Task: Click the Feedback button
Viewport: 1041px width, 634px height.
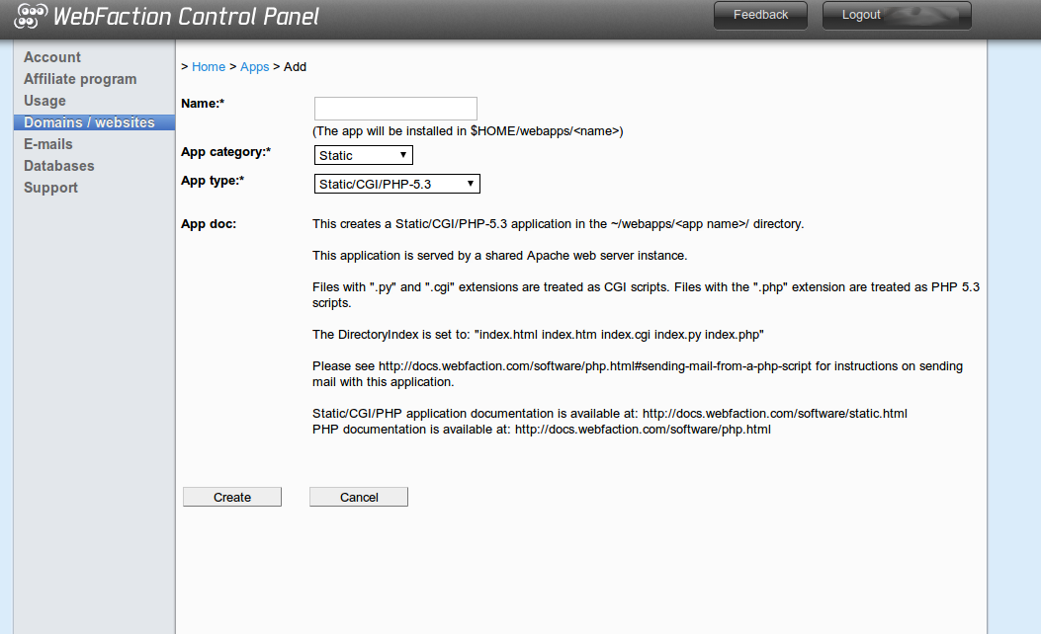Action: [761, 15]
